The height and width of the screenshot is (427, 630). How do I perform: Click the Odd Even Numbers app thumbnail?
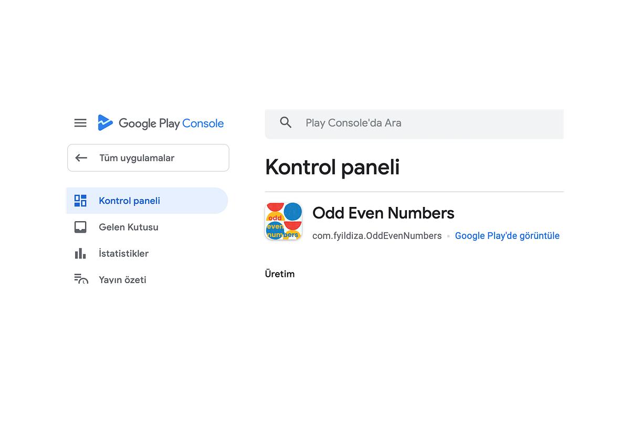pos(283,221)
